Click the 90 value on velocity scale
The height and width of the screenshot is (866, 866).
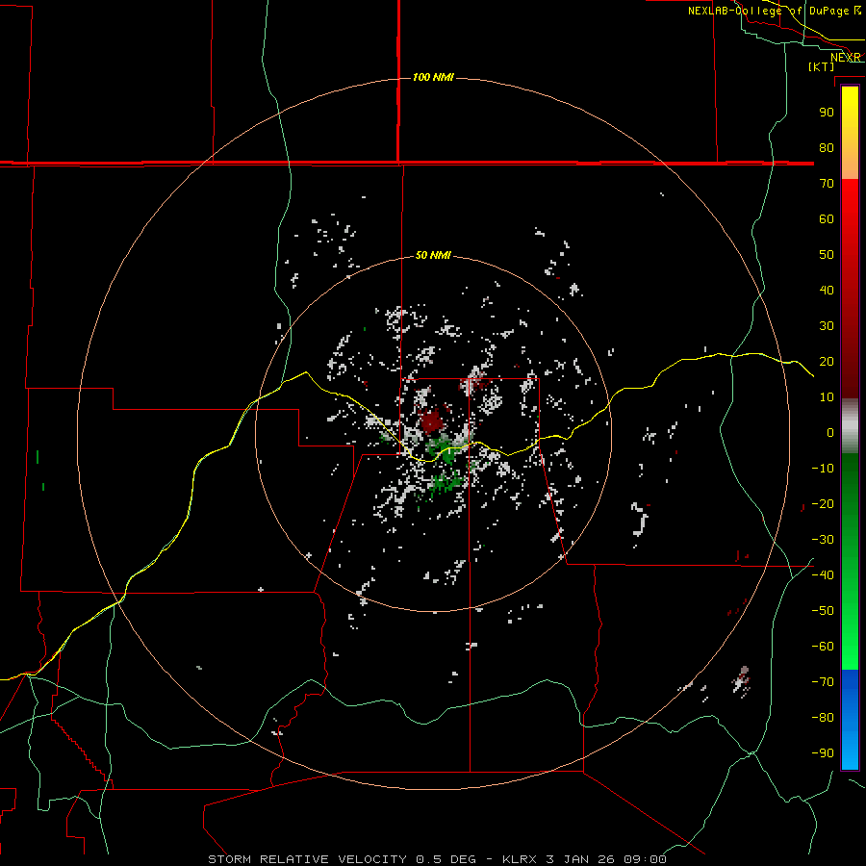(x=827, y=113)
